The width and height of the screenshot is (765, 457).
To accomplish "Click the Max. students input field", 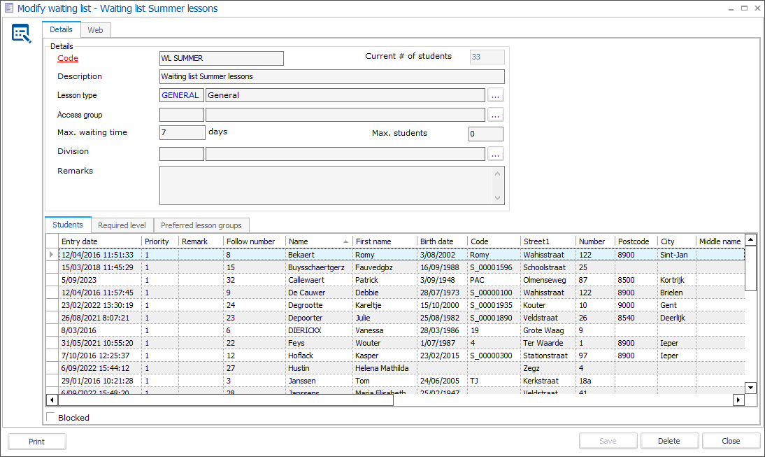I will [485, 134].
